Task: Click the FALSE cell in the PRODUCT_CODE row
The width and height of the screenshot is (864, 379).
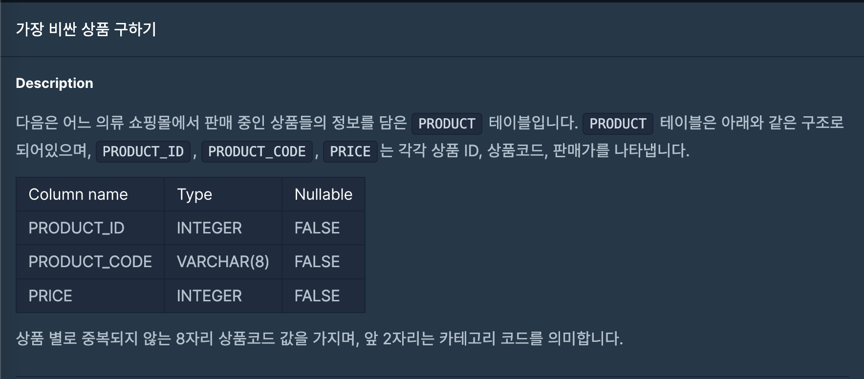Action: tap(317, 262)
